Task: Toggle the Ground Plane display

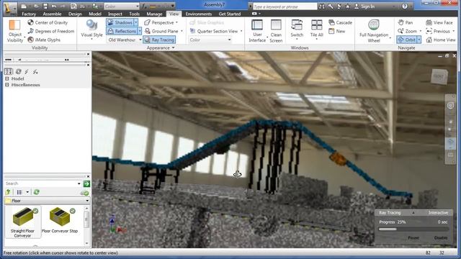Action: pos(164,31)
